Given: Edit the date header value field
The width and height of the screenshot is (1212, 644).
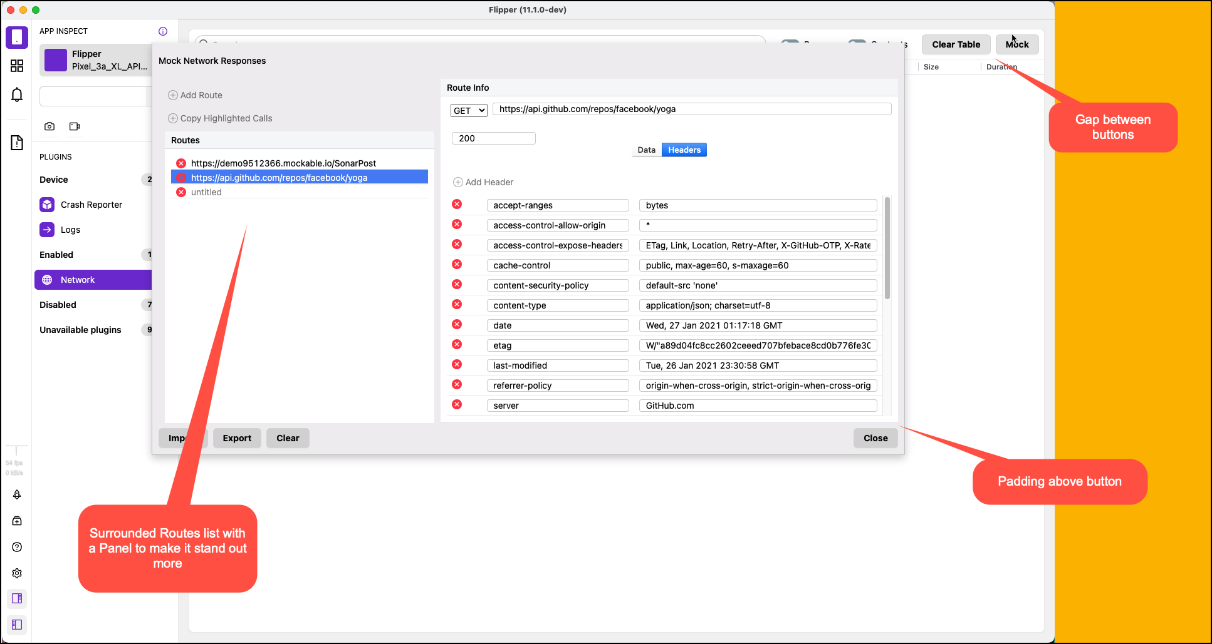Looking at the screenshot, I should click(x=758, y=325).
